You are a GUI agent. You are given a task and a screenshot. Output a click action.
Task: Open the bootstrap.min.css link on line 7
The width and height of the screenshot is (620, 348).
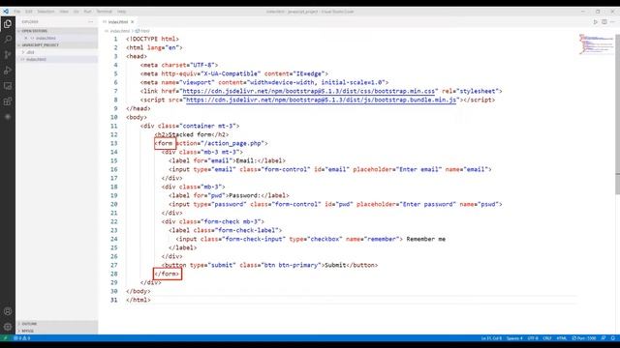(308, 91)
